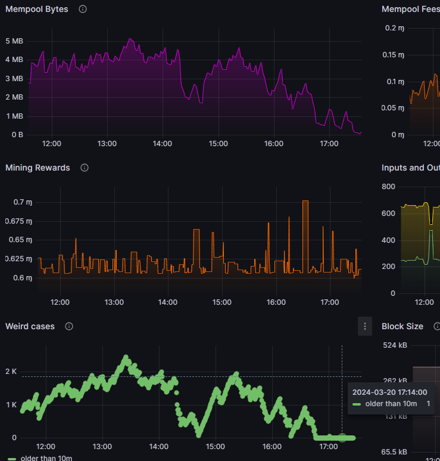Open info icon next to Weird cases
This screenshot has width=440, height=461.
tap(69, 326)
